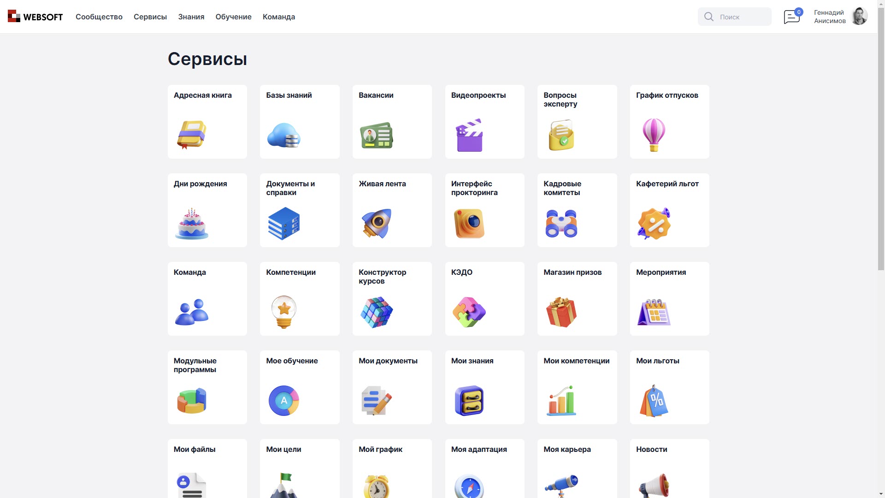
Task: Open the График отпусков balloon icon
Action: coord(654,135)
